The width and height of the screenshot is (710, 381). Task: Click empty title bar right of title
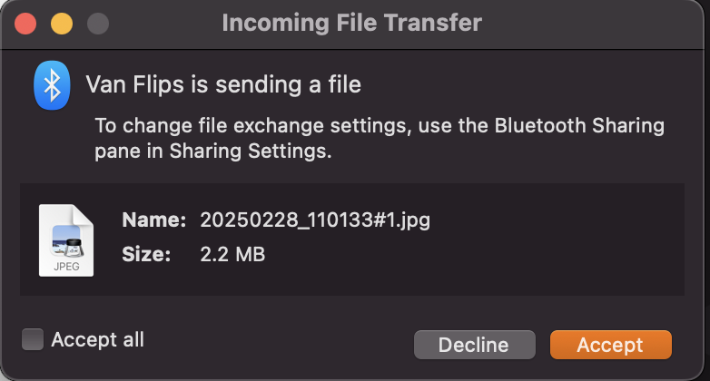pyautogui.click(x=588, y=24)
